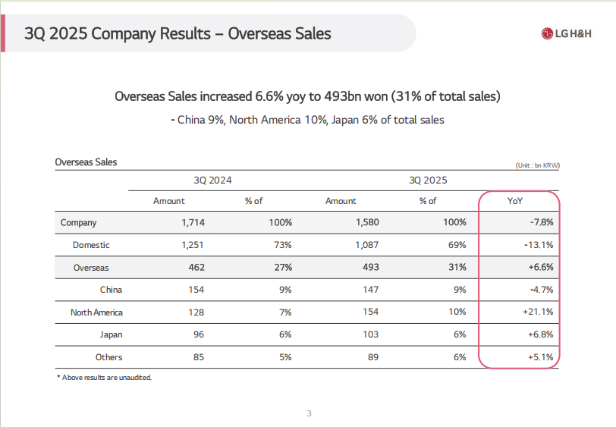This screenshot has height=427, width=616.
Task: Click the slide title "3Q 2025 Company Results"
Action: click(178, 33)
